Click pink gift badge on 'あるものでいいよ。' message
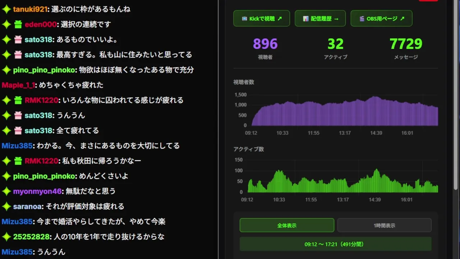Screen dimensions: 460x259 [18, 40]
